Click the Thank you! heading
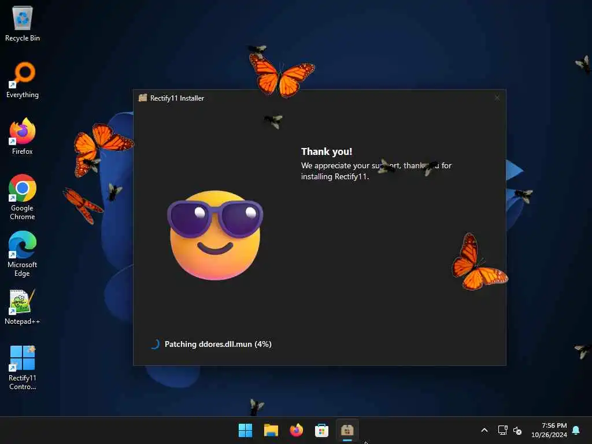Viewport: 592px width, 444px height. pyautogui.click(x=327, y=152)
